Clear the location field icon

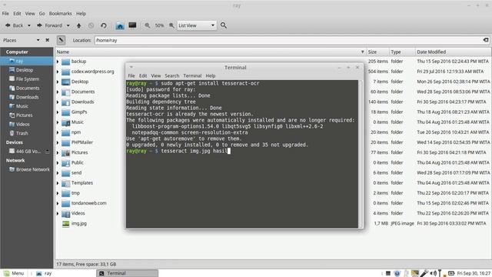pyautogui.click(x=485, y=40)
